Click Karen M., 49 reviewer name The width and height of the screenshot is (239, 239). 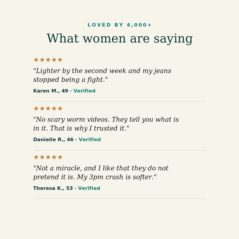tap(51, 91)
